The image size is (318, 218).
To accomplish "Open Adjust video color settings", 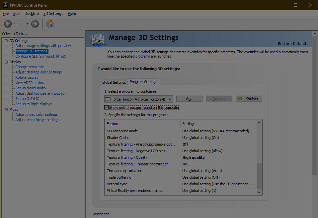I will (37, 114).
